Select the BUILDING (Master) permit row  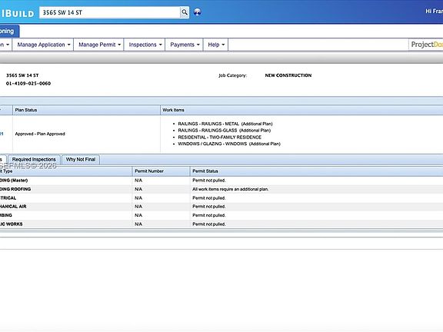[221, 181]
